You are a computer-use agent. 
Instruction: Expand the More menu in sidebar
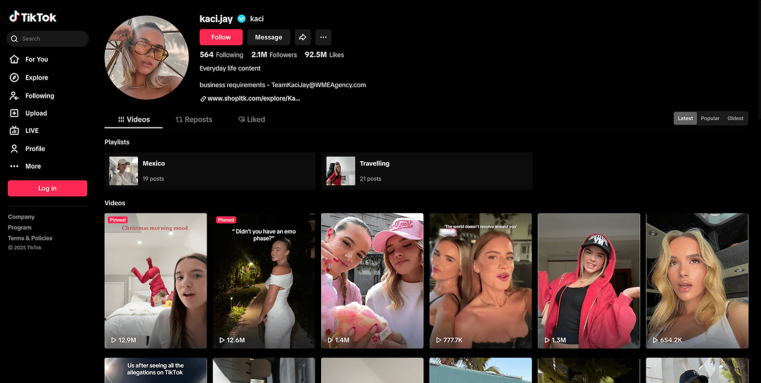(14, 166)
